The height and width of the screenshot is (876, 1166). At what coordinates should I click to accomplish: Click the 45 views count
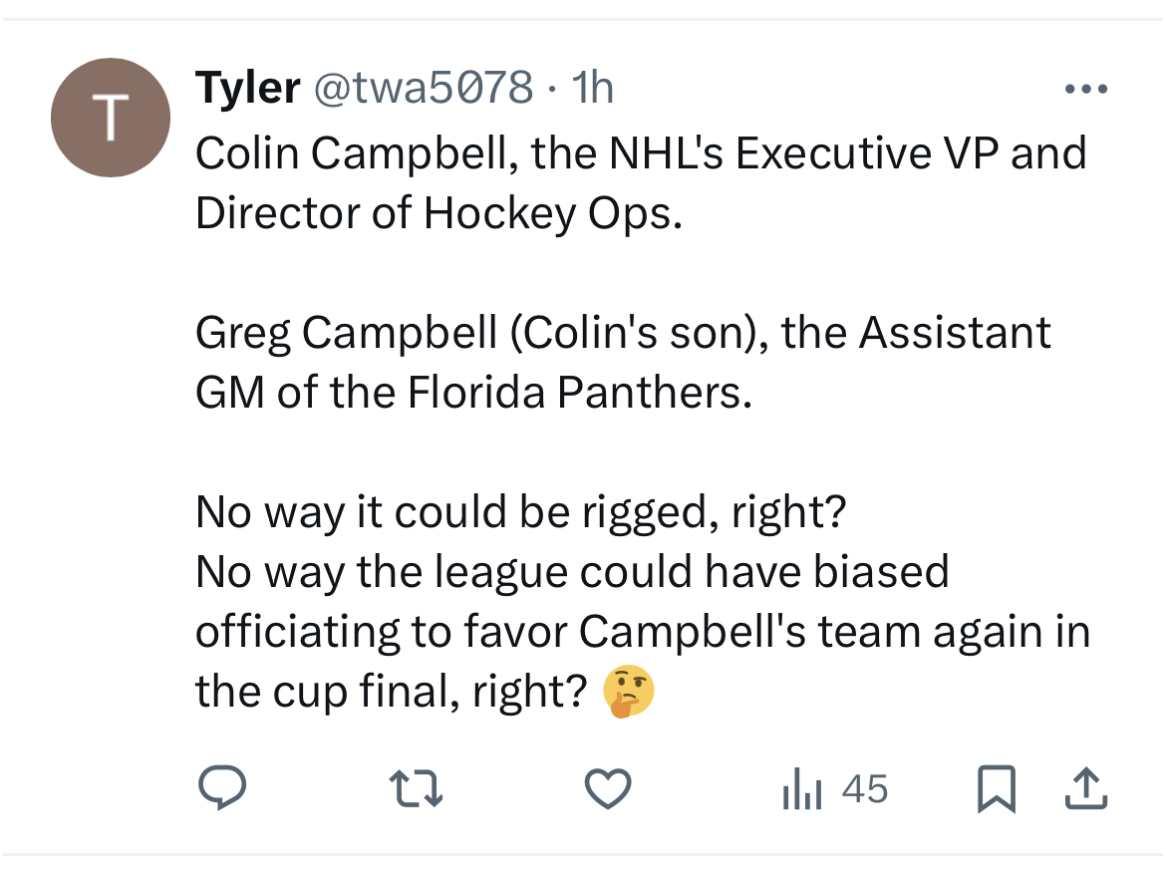click(x=865, y=788)
